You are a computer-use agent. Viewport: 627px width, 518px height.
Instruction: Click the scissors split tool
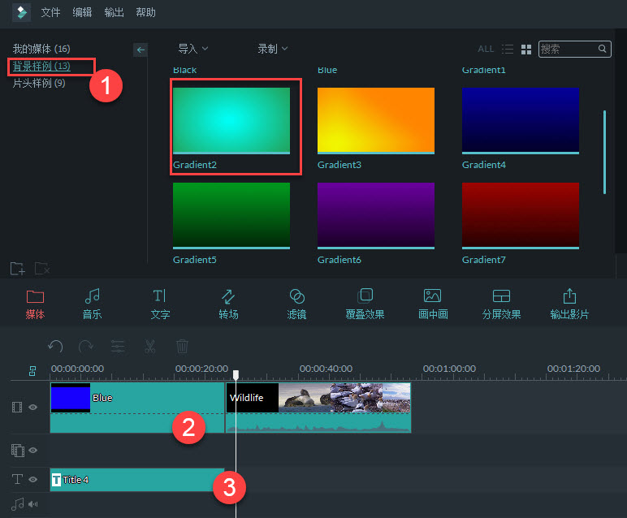pyautogui.click(x=150, y=347)
